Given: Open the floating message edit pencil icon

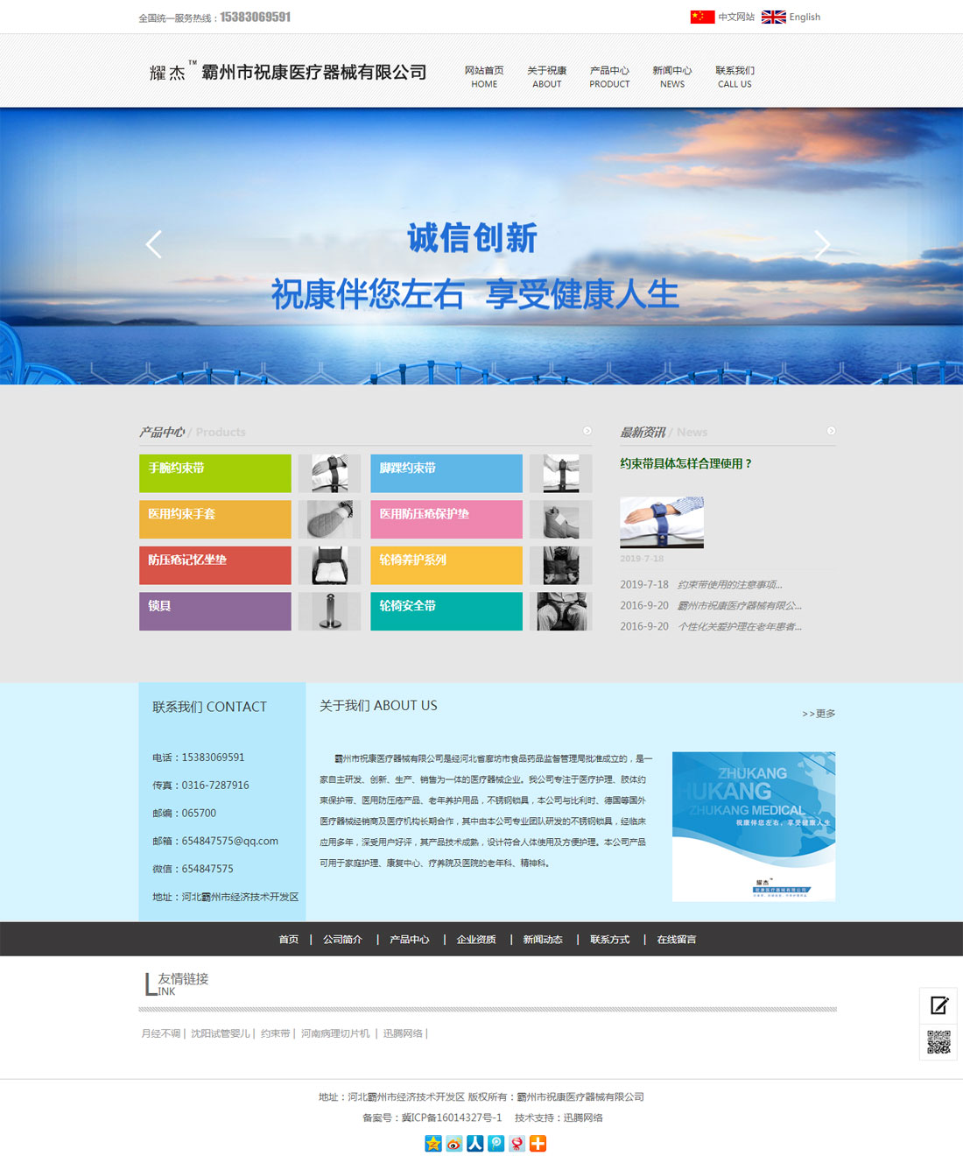Looking at the screenshot, I should point(938,1005).
